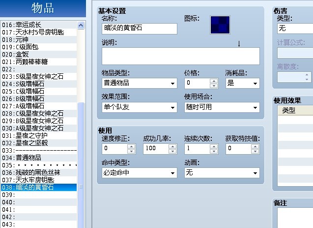This screenshot has width=313, height=228.
Task: Select separator item 033 dashed line
Action: (x=39, y=151)
